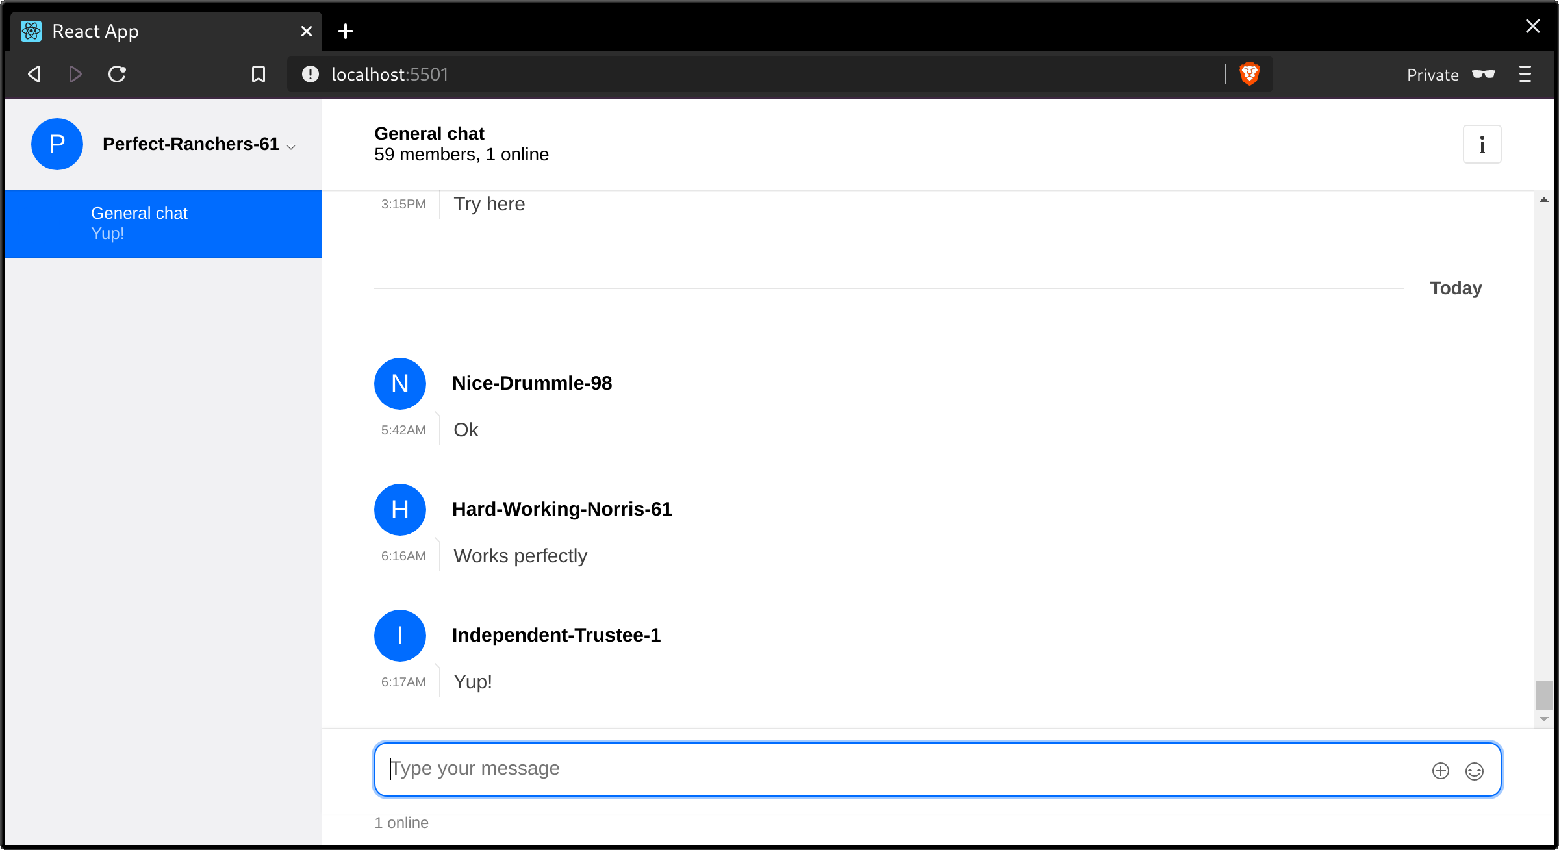This screenshot has height=850, width=1559.
Task: Click the emoji picker smiley icon
Action: pyautogui.click(x=1475, y=771)
